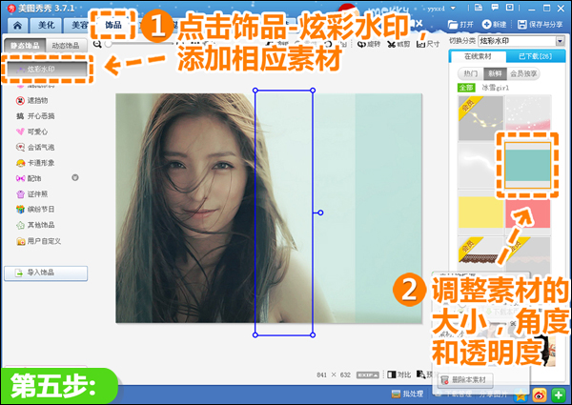Open the 切换分类 炫彩水印 dropdown

click(x=521, y=41)
